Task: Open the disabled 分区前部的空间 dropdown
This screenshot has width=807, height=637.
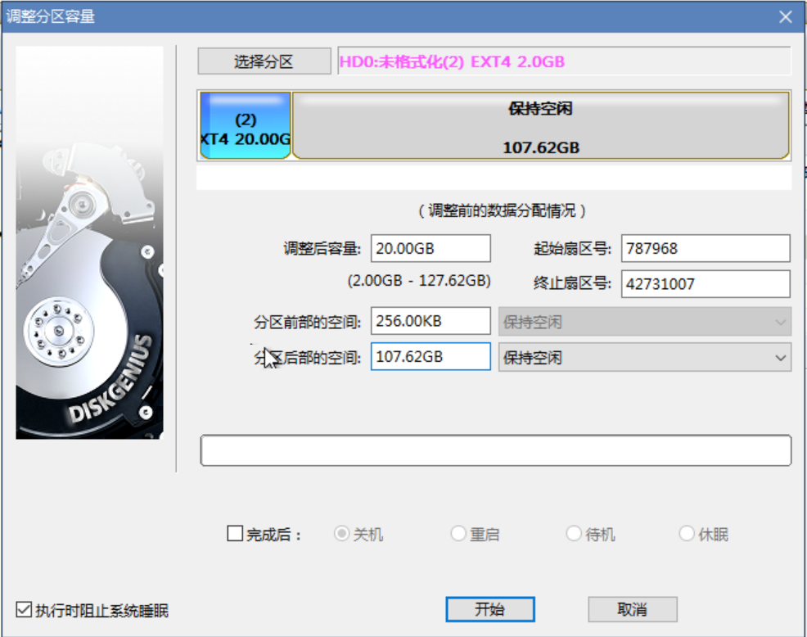Action: pyautogui.click(x=644, y=322)
